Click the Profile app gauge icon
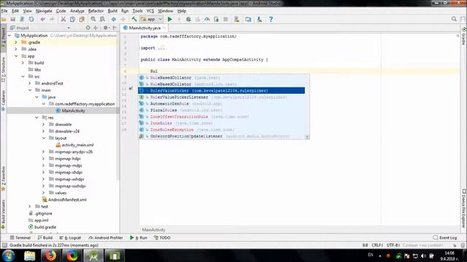467x262 pixels. tap(207, 20)
